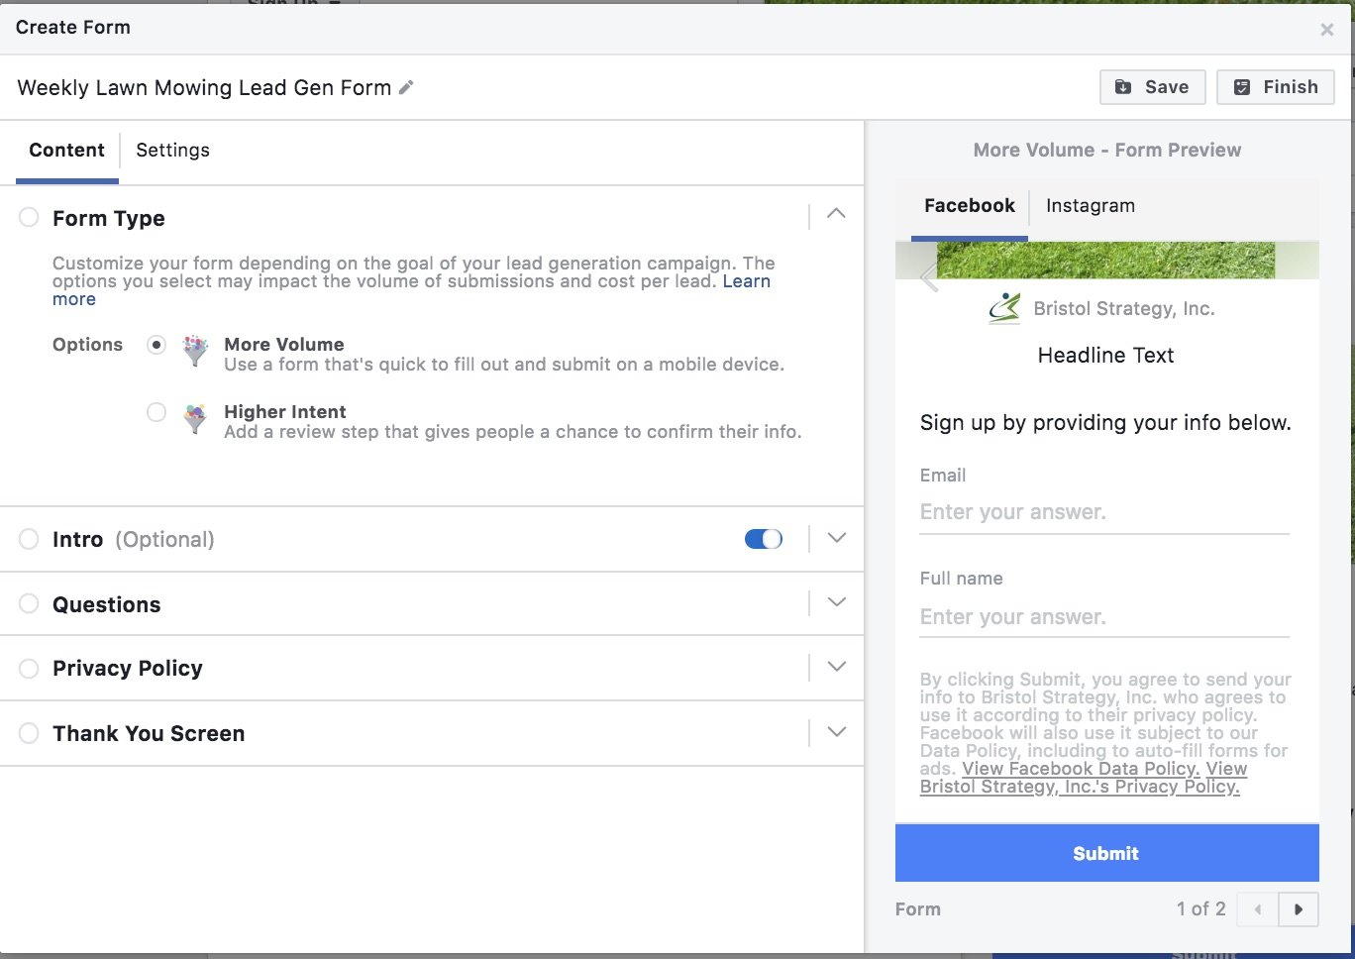
Task: Save the lead gen form
Action: pos(1152,87)
